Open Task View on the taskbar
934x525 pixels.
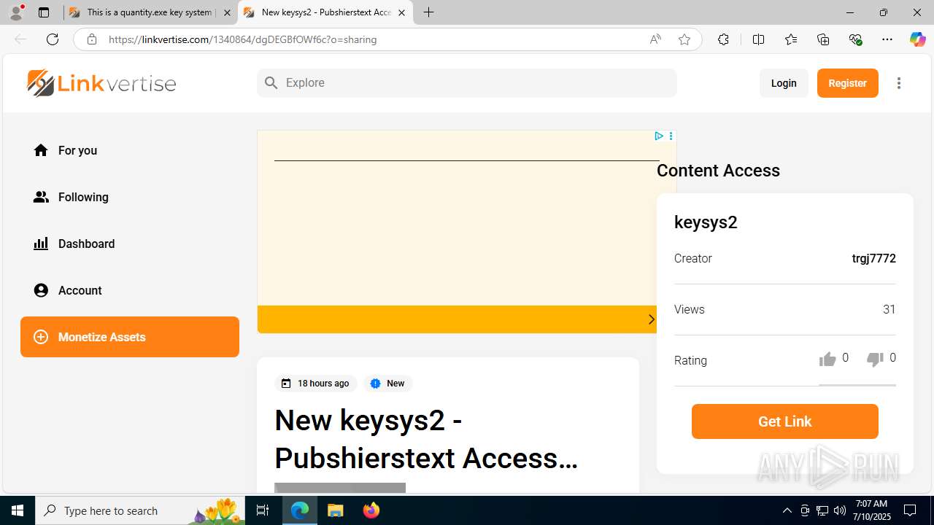coord(263,510)
